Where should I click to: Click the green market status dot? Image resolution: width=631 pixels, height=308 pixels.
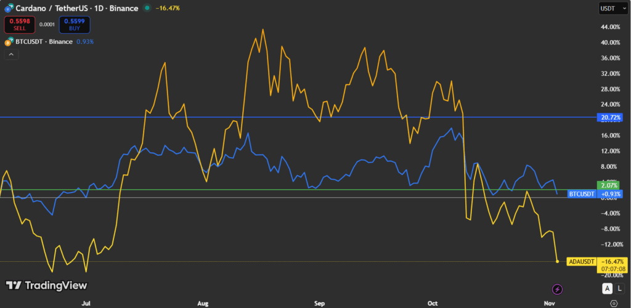point(146,8)
